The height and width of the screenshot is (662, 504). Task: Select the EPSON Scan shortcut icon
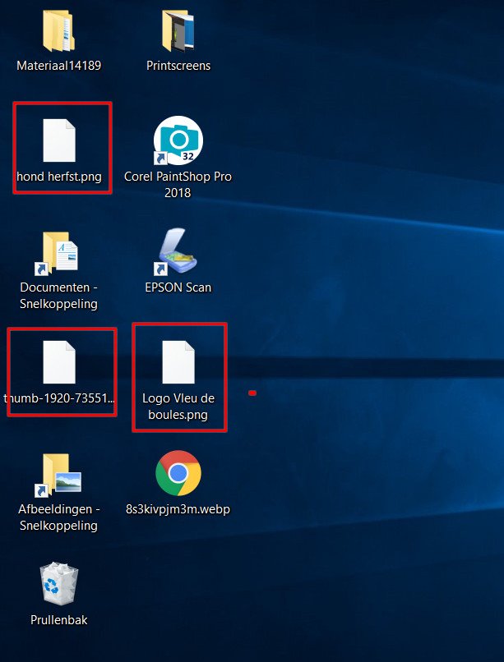[177, 251]
